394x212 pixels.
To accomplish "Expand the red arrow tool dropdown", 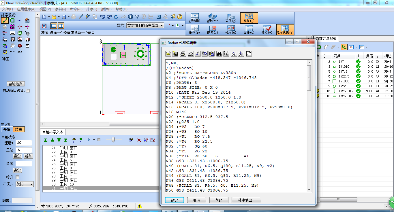I will (x=173, y=26).
